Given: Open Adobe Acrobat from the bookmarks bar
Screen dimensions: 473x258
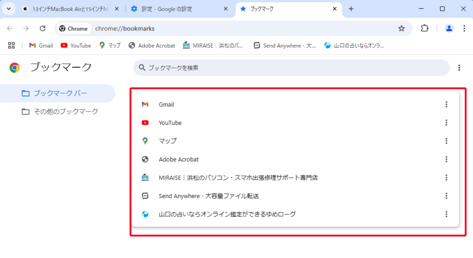Looking at the screenshot, I should click(152, 46).
